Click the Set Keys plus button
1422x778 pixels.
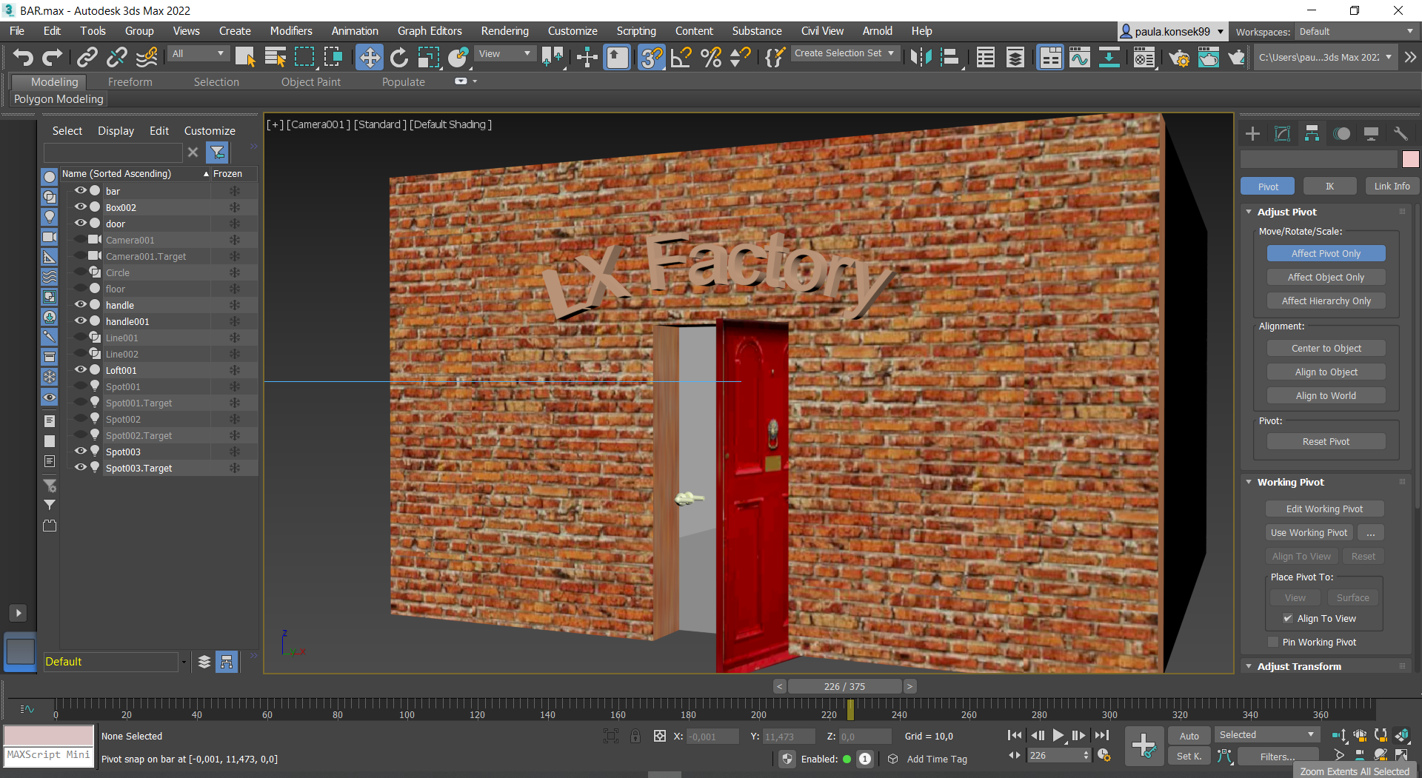point(1144,745)
